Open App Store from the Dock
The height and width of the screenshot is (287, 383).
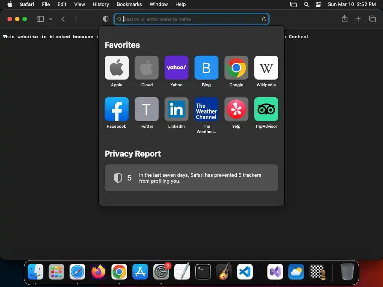pyautogui.click(x=140, y=272)
